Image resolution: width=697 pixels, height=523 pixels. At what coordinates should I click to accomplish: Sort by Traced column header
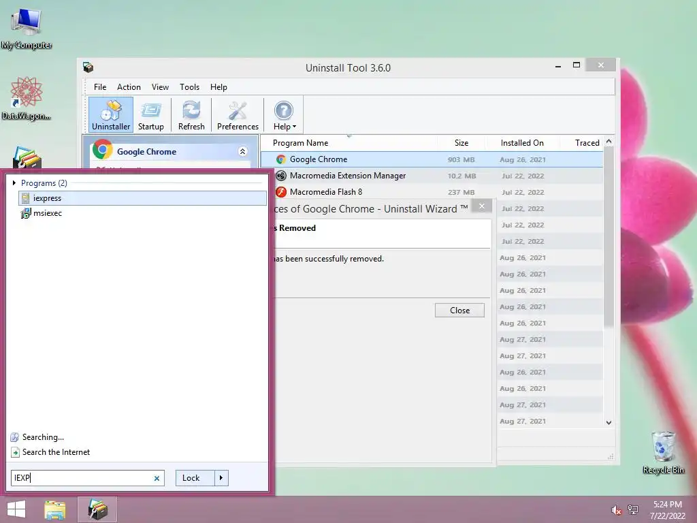point(587,143)
